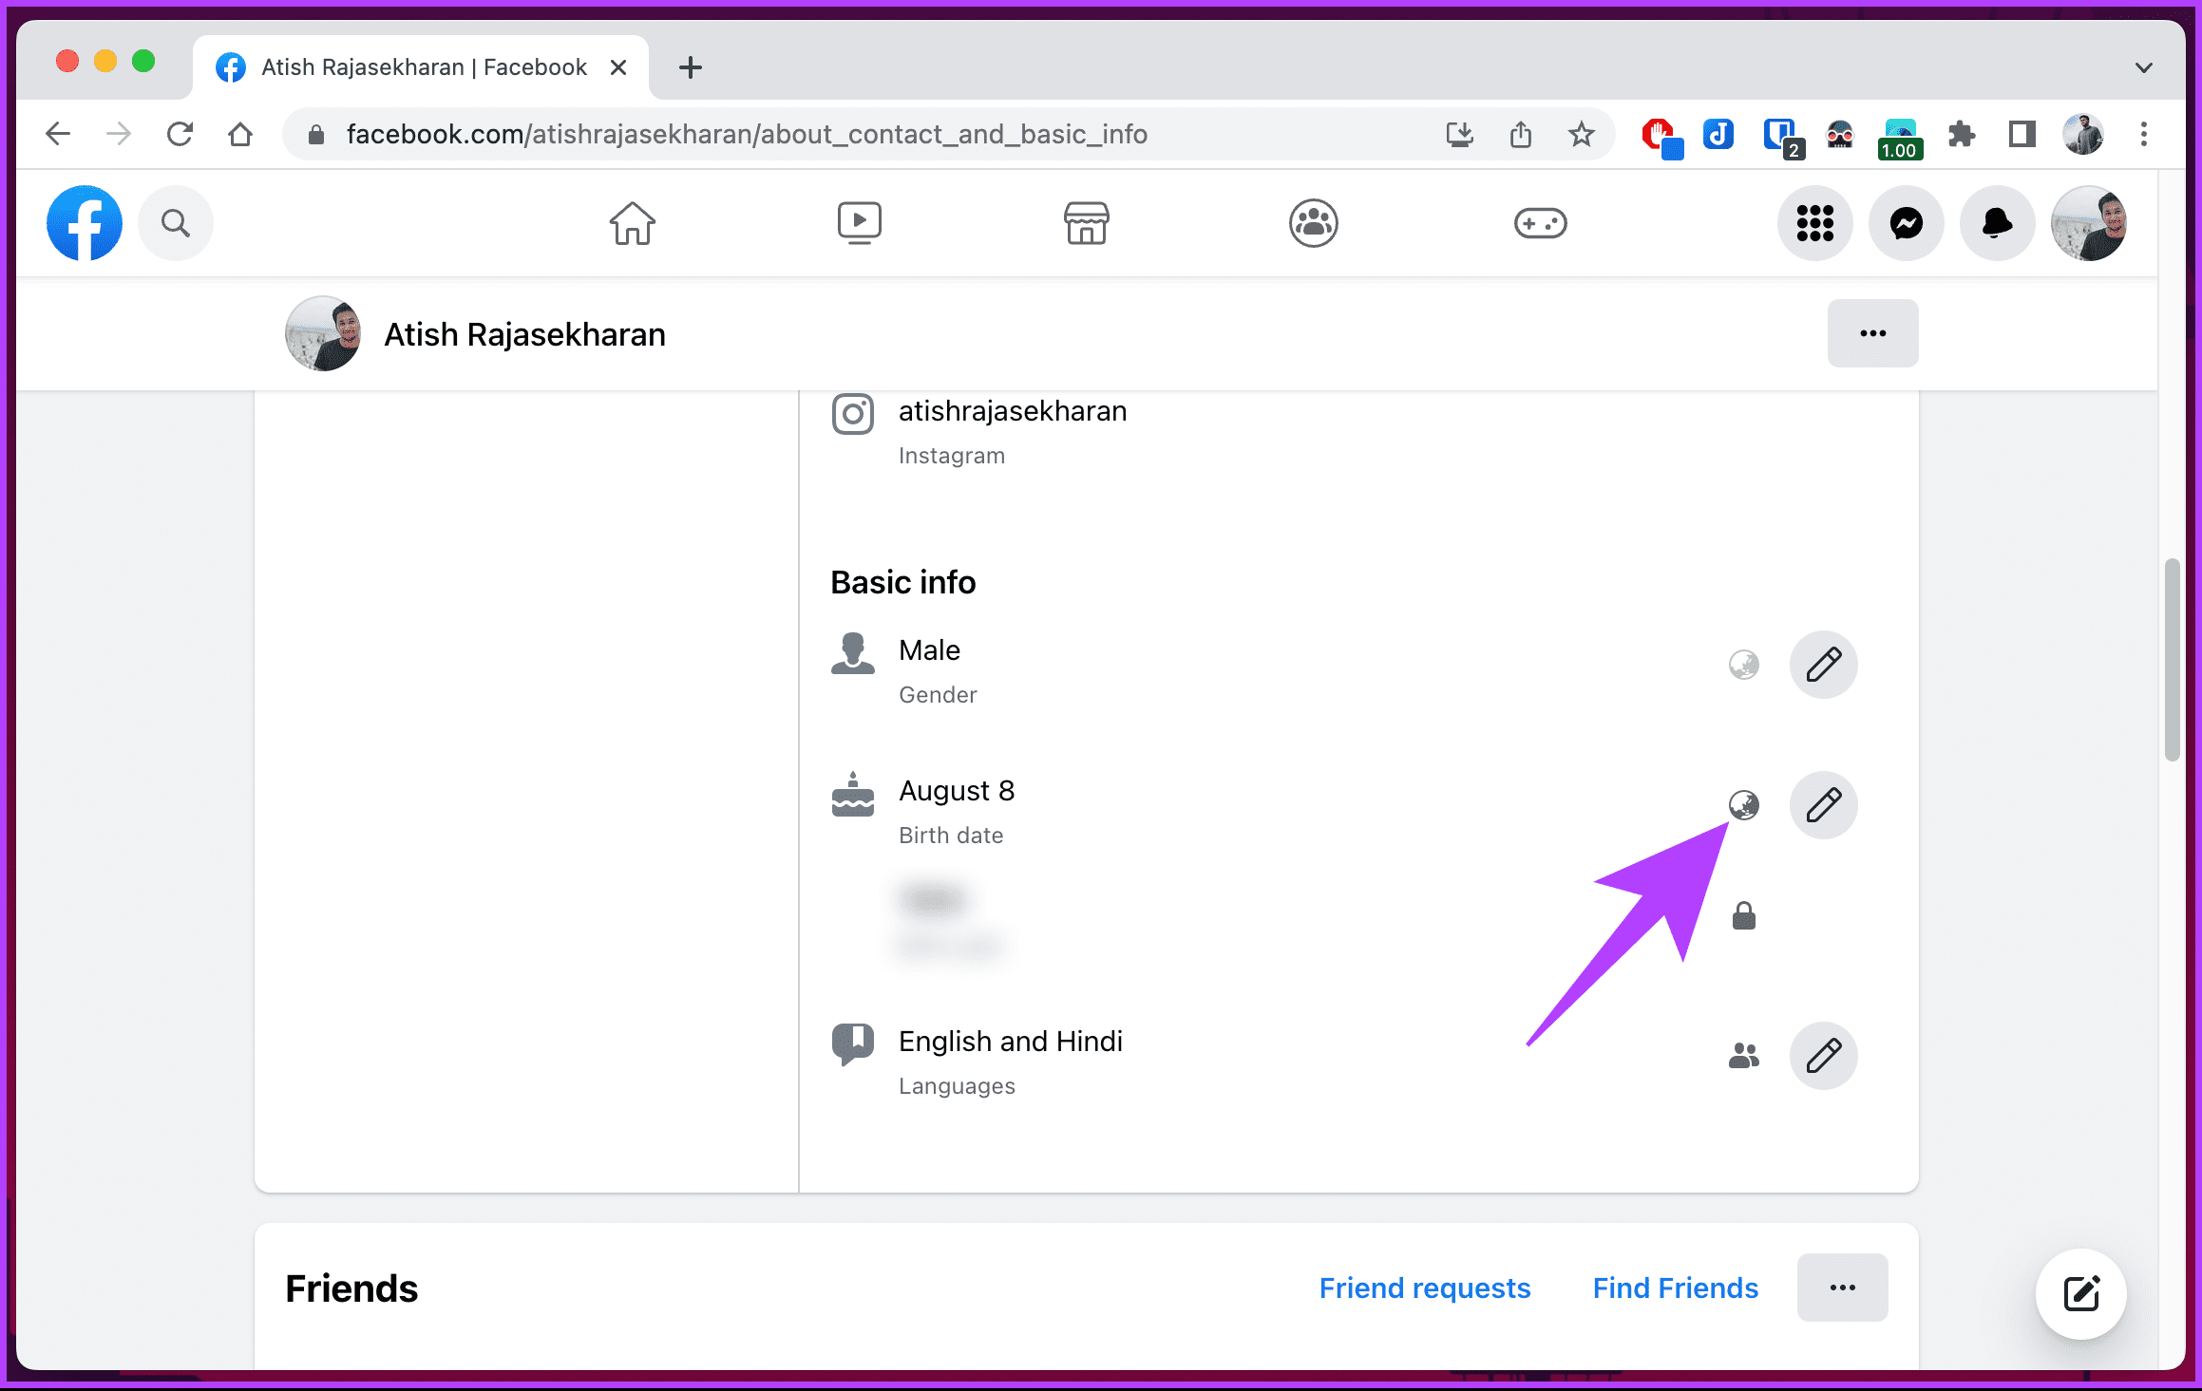Click the English and Hindi text
This screenshot has height=1391, width=2202.
click(1011, 1042)
